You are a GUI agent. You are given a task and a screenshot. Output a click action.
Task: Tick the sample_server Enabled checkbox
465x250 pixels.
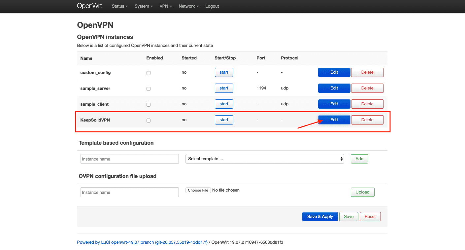149,89
